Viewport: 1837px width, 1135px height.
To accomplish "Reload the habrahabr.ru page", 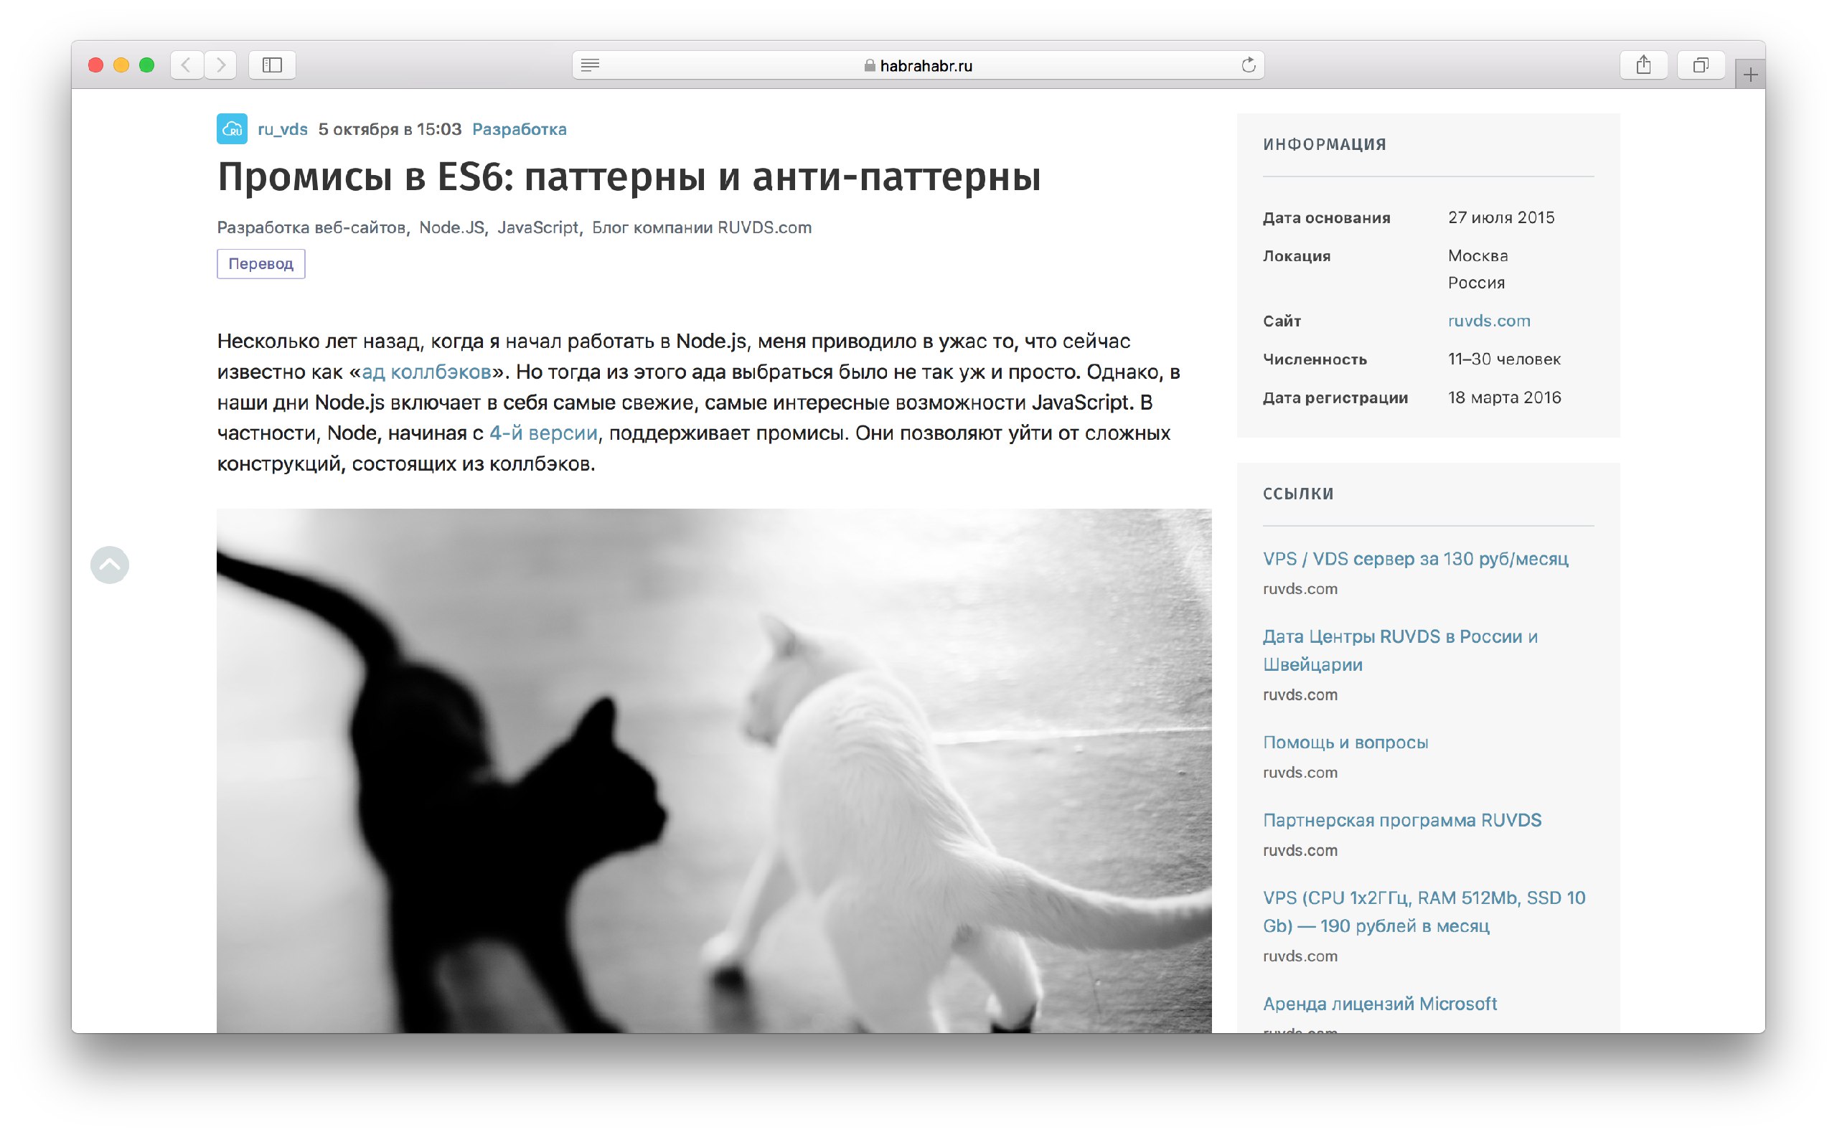I will 1249,65.
